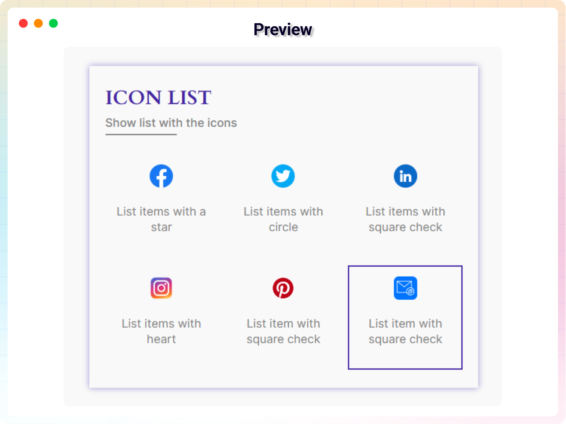Click the Twitter bird icon
This screenshot has width=566, height=424.
coord(283,176)
